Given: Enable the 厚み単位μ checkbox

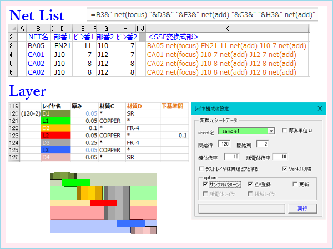Looking at the screenshot, I should pyautogui.click(x=285, y=131).
